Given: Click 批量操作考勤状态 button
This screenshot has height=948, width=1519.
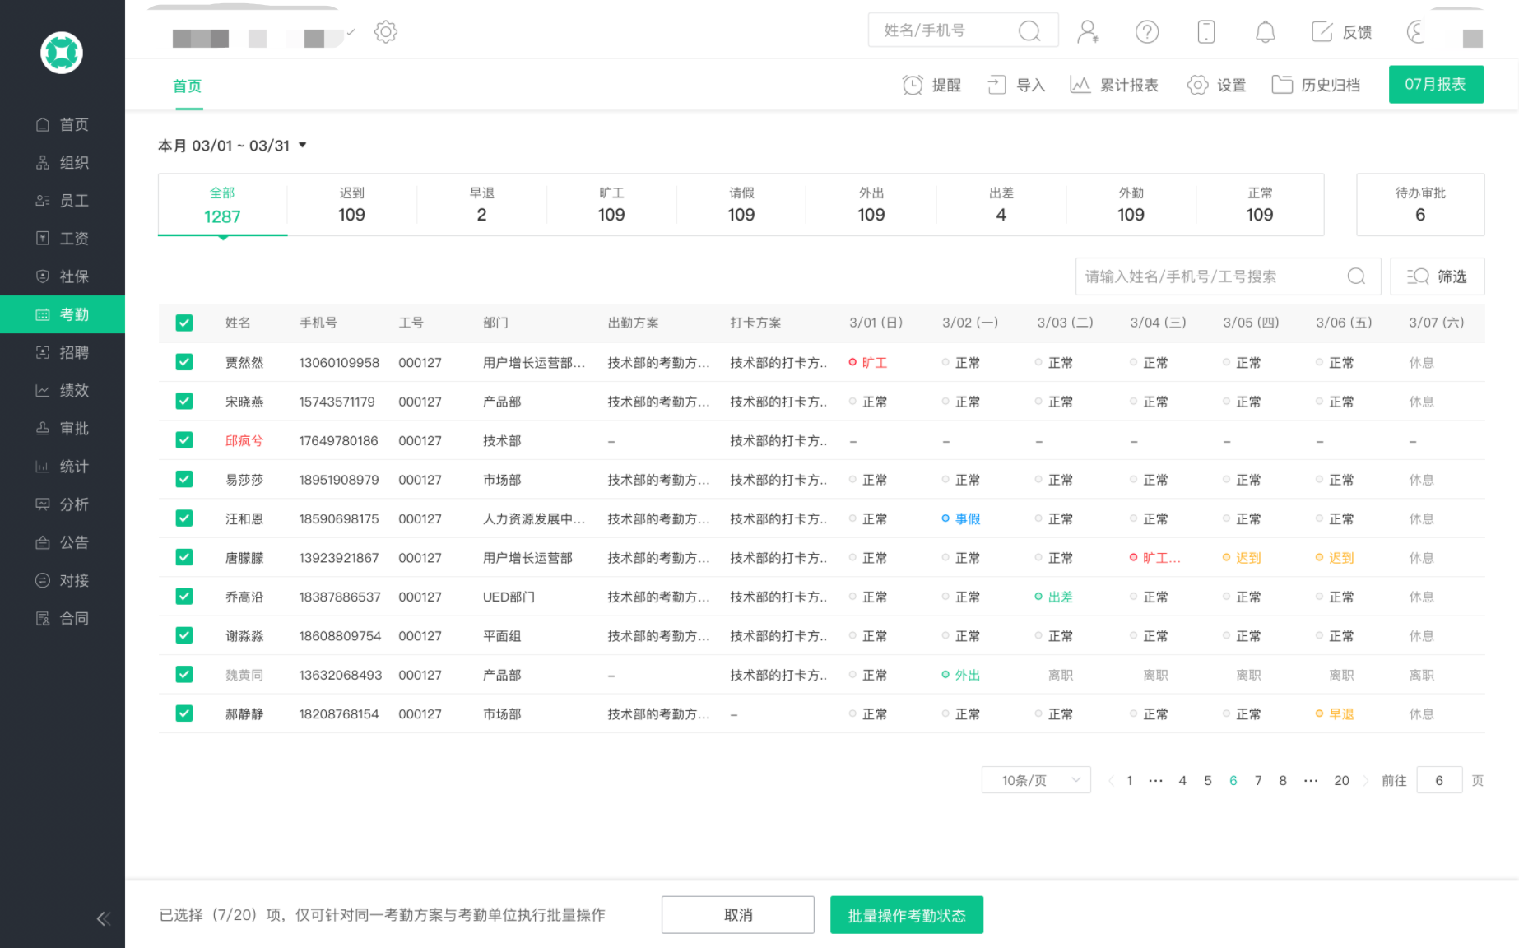Looking at the screenshot, I should coord(907,915).
